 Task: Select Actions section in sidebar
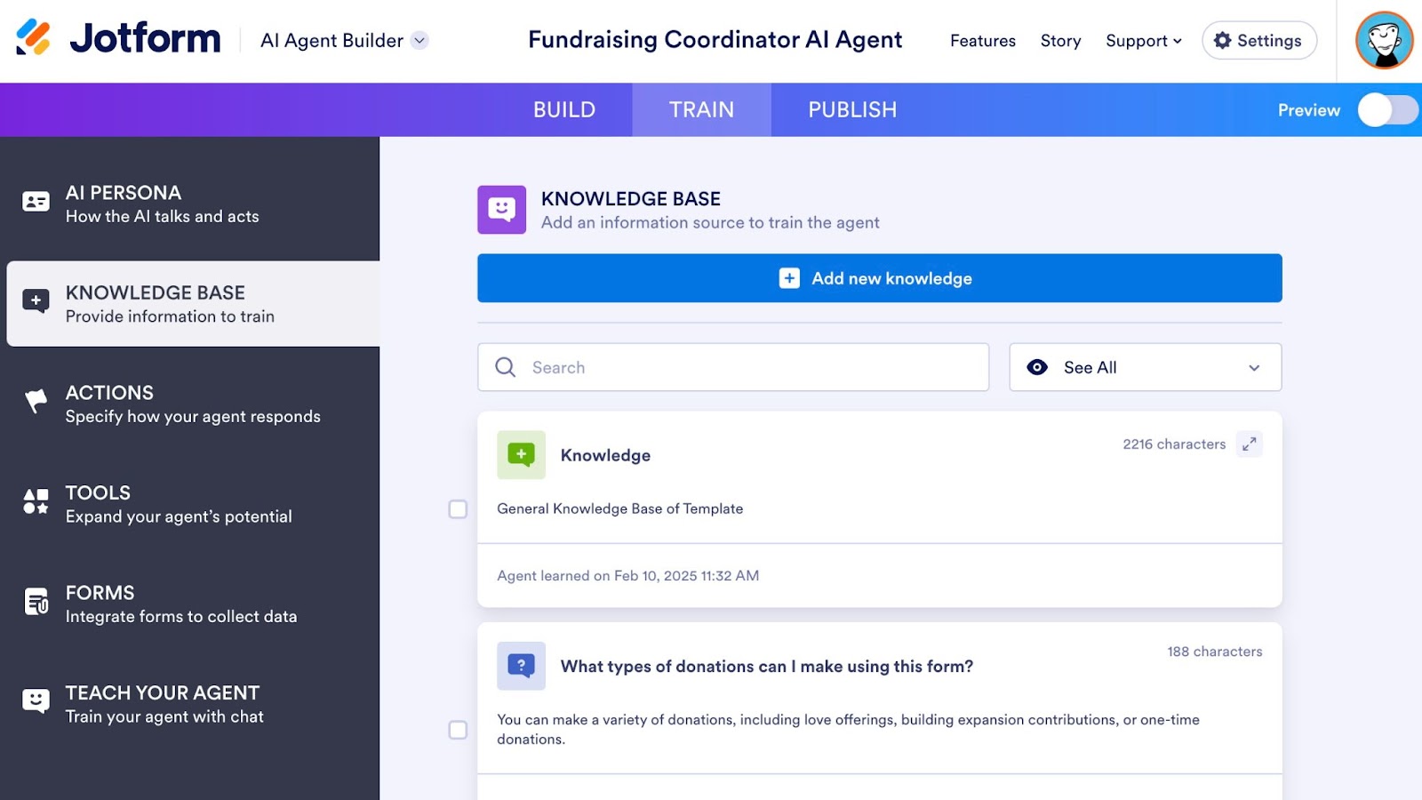(x=190, y=404)
